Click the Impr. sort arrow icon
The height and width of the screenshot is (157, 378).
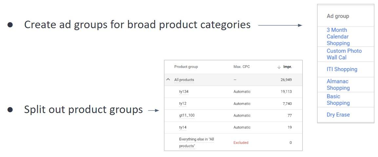tap(279, 67)
